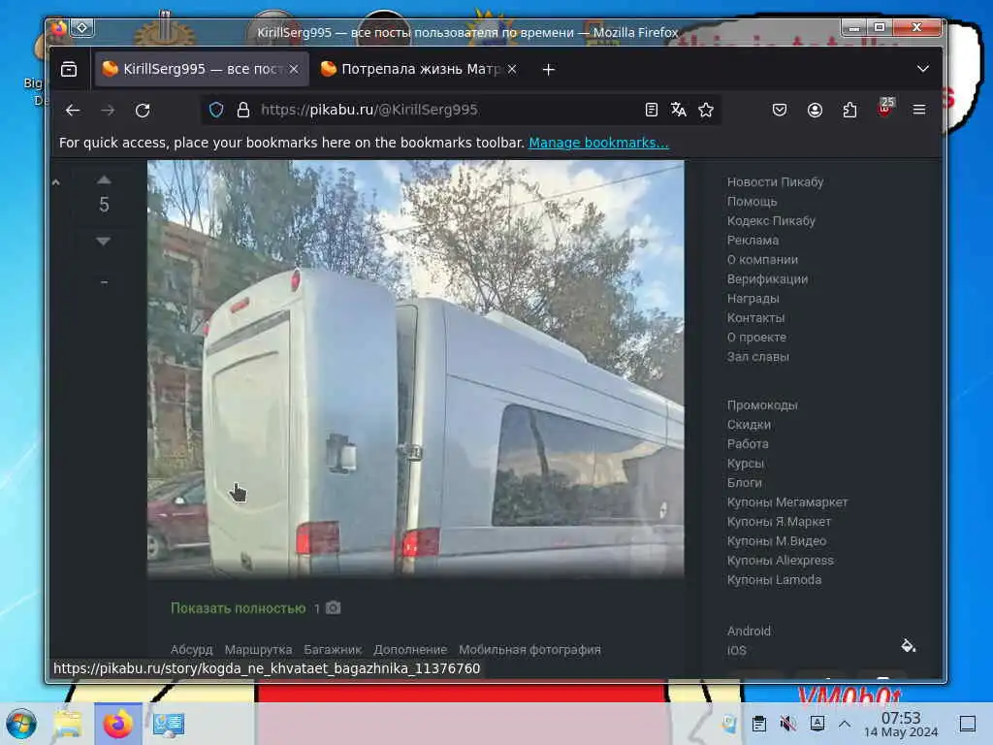Click the Показать полностью link

[x=239, y=608]
